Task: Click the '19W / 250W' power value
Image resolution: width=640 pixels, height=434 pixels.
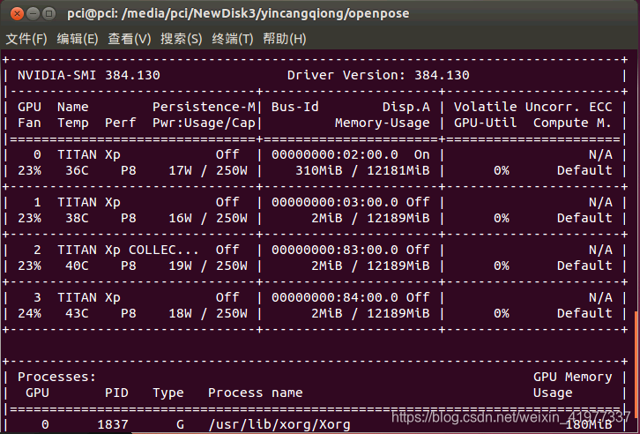Action: pyautogui.click(x=208, y=266)
